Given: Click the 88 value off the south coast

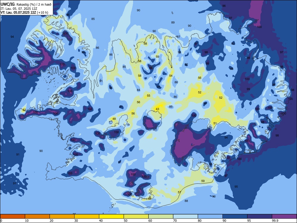Looking at the screenshot, I should tap(187, 201).
